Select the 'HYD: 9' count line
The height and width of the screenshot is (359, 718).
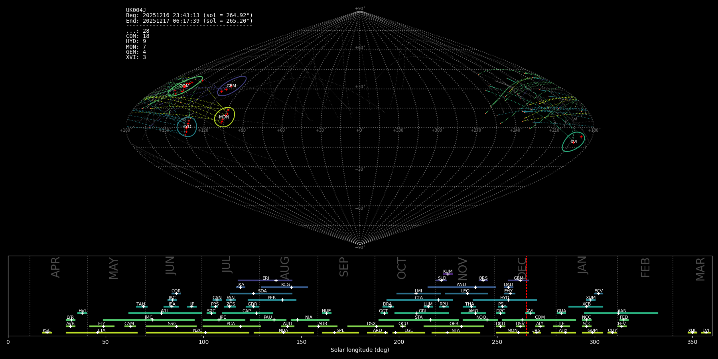(136, 41)
